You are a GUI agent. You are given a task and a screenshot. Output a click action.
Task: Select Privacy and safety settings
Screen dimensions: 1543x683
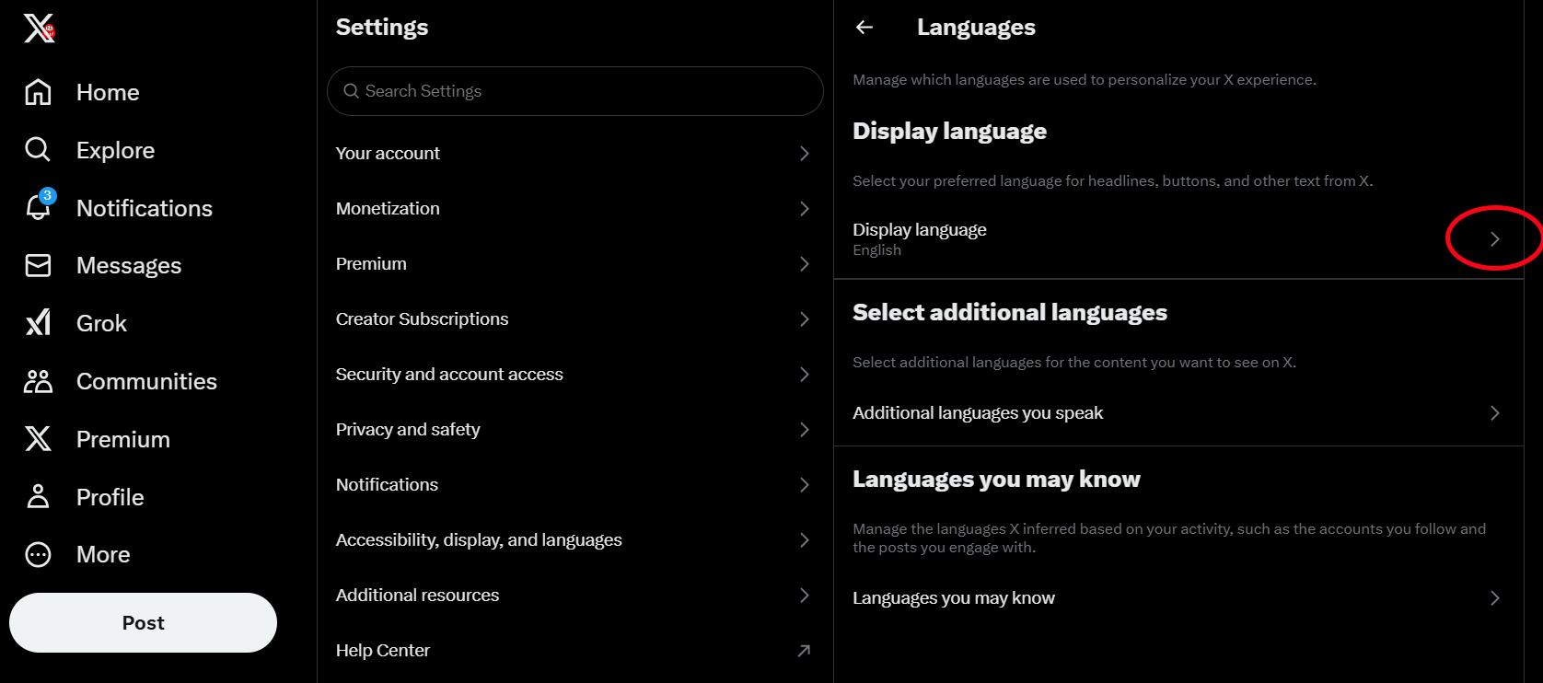[573, 430]
